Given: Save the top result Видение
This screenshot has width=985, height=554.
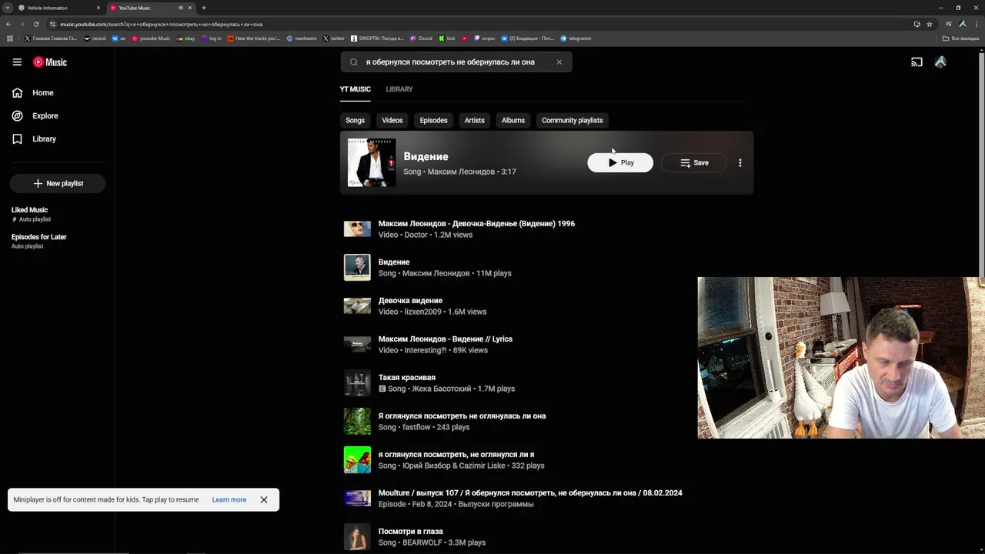Looking at the screenshot, I should tap(694, 163).
